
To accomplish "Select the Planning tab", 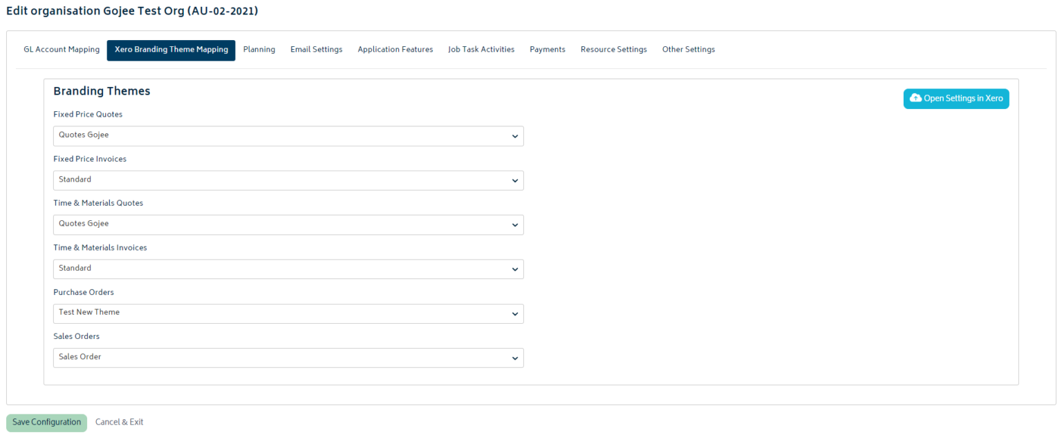I will pyautogui.click(x=259, y=49).
